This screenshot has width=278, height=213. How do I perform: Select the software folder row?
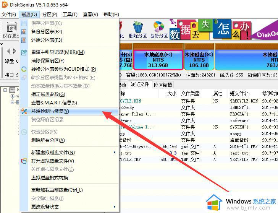pos(199,121)
